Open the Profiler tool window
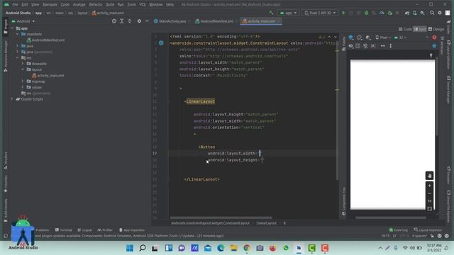The height and width of the screenshot is (255, 454). [105, 230]
